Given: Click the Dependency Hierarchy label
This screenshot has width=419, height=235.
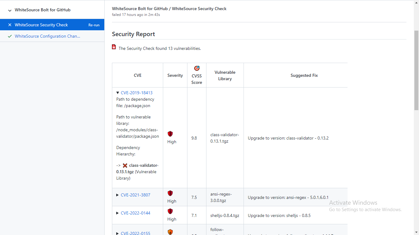Looking at the screenshot, I should pos(128,151).
